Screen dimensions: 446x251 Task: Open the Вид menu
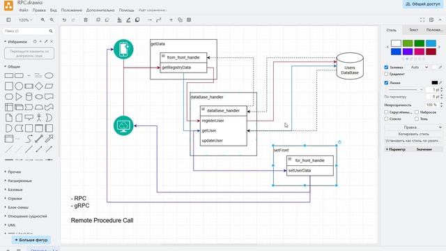tap(54, 10)
